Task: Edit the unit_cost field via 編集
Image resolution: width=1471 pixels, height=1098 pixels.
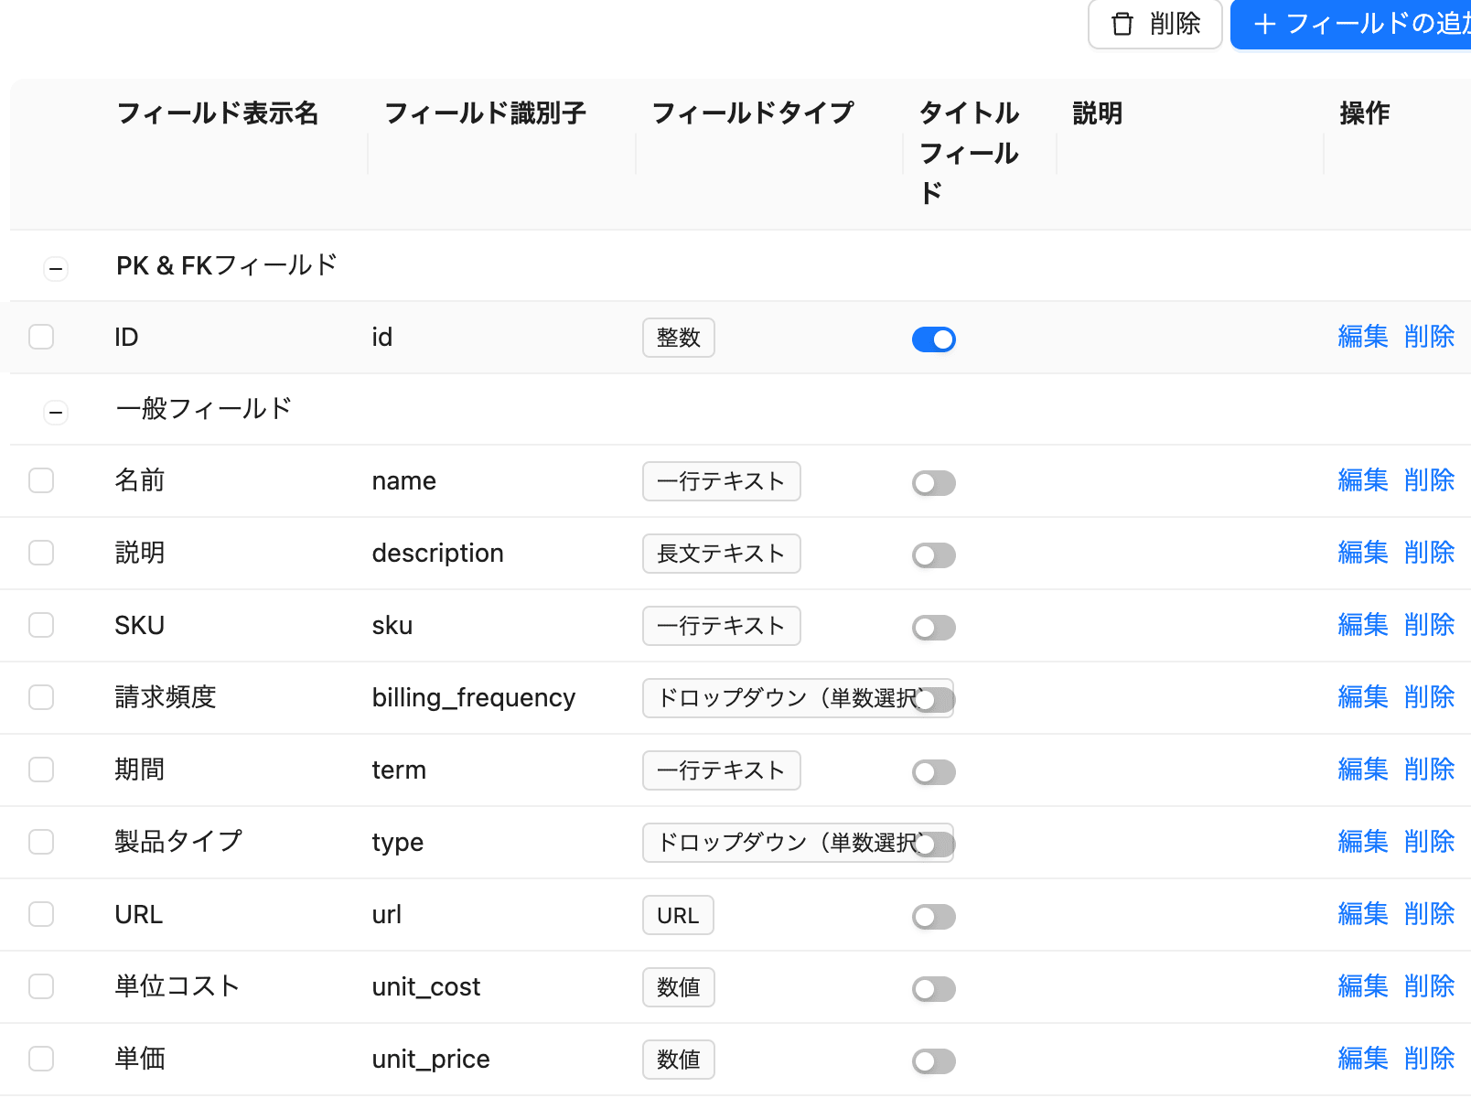Action: (1363, 986)
